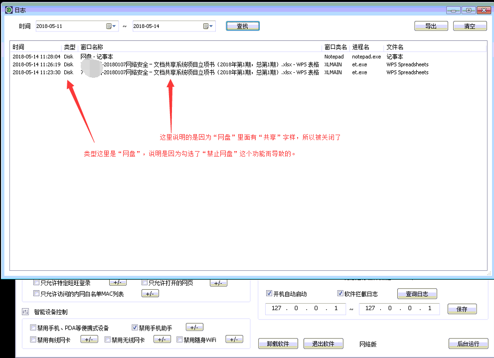Click the 后台运行 run in background button
Screen dimensions: 494x358
coord(468,344)
